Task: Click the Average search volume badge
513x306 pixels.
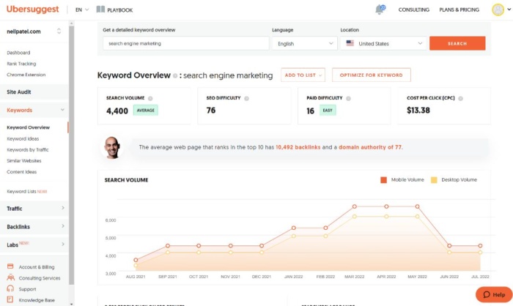Action: pyautogui.click(x=146, y=110)
